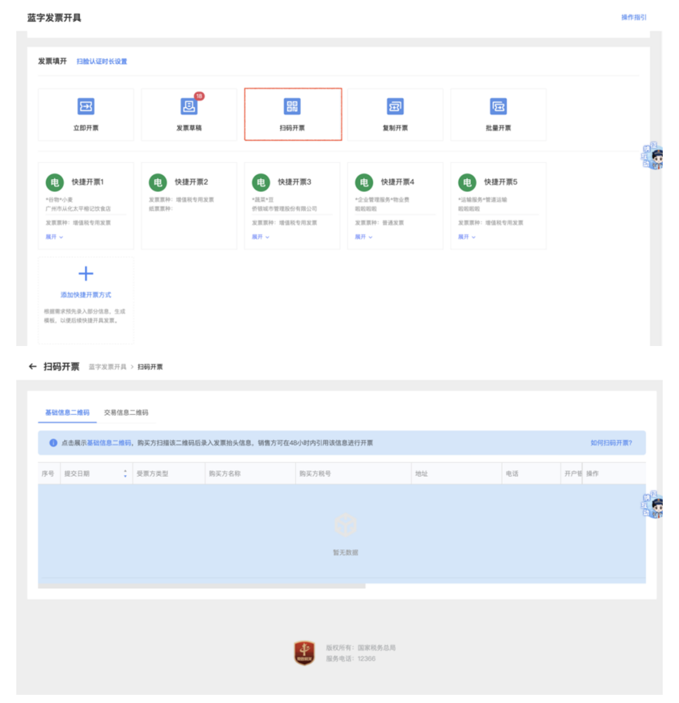This screenshot has height=703, width=679.
Task: Select the highlighted 扫码开票 QR icon
Action: click(293, 106)
